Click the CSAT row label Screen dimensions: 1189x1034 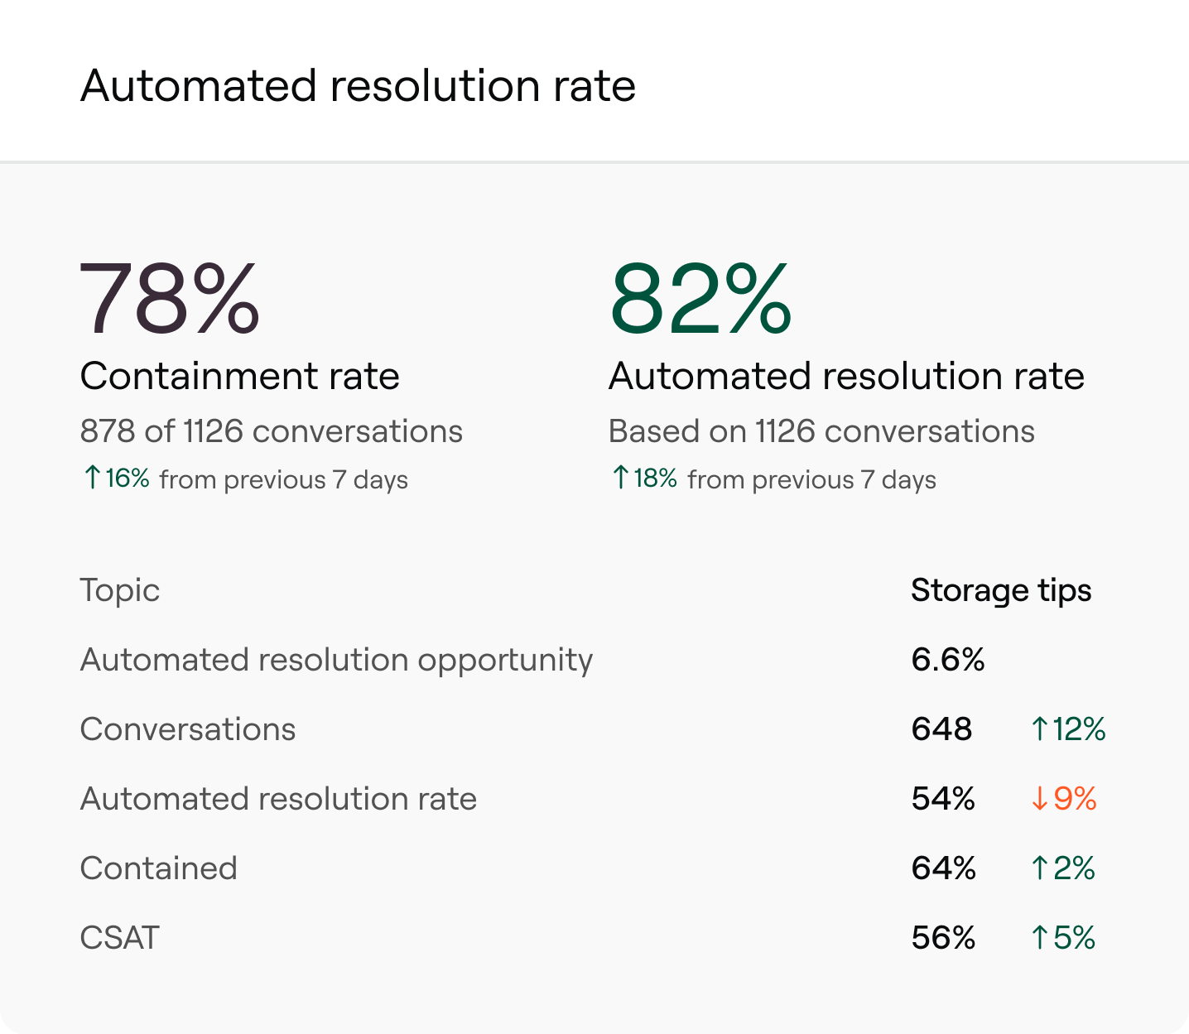(120, 938)
